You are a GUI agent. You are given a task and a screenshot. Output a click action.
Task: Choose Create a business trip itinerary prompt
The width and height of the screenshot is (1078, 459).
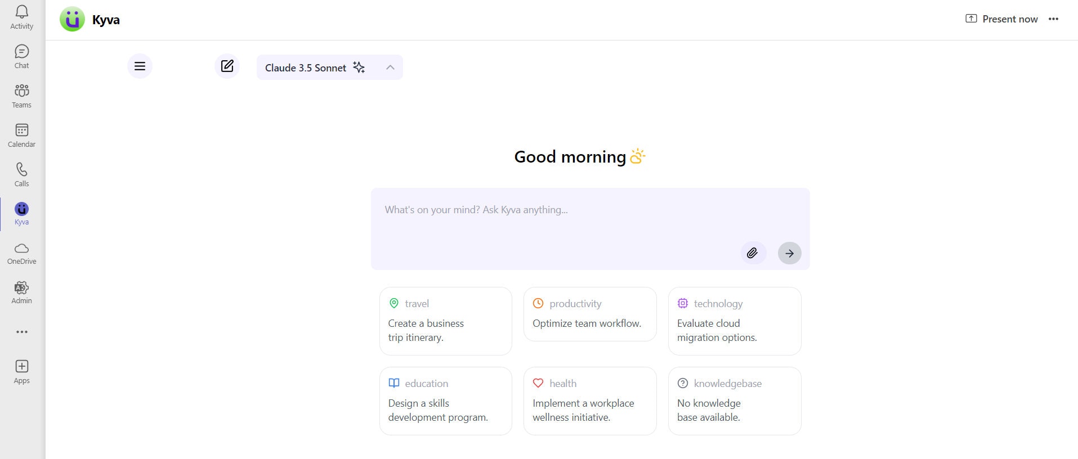446,321
